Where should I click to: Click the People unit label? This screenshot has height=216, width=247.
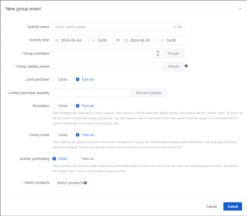[173, 53]
